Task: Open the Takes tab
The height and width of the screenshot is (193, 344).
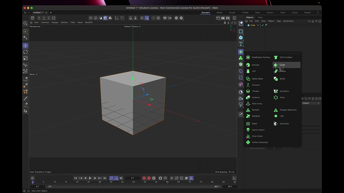Action: click(260, 17)
